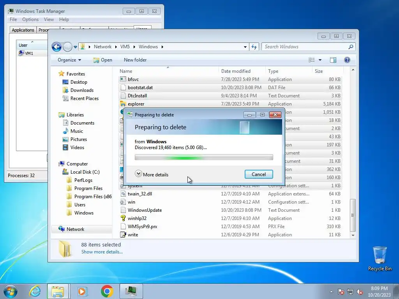Image resolution: width=399 pixels, height=299 pixels.
Task: Switch to Applications tab in Task Manager
Action: [23, 30]
